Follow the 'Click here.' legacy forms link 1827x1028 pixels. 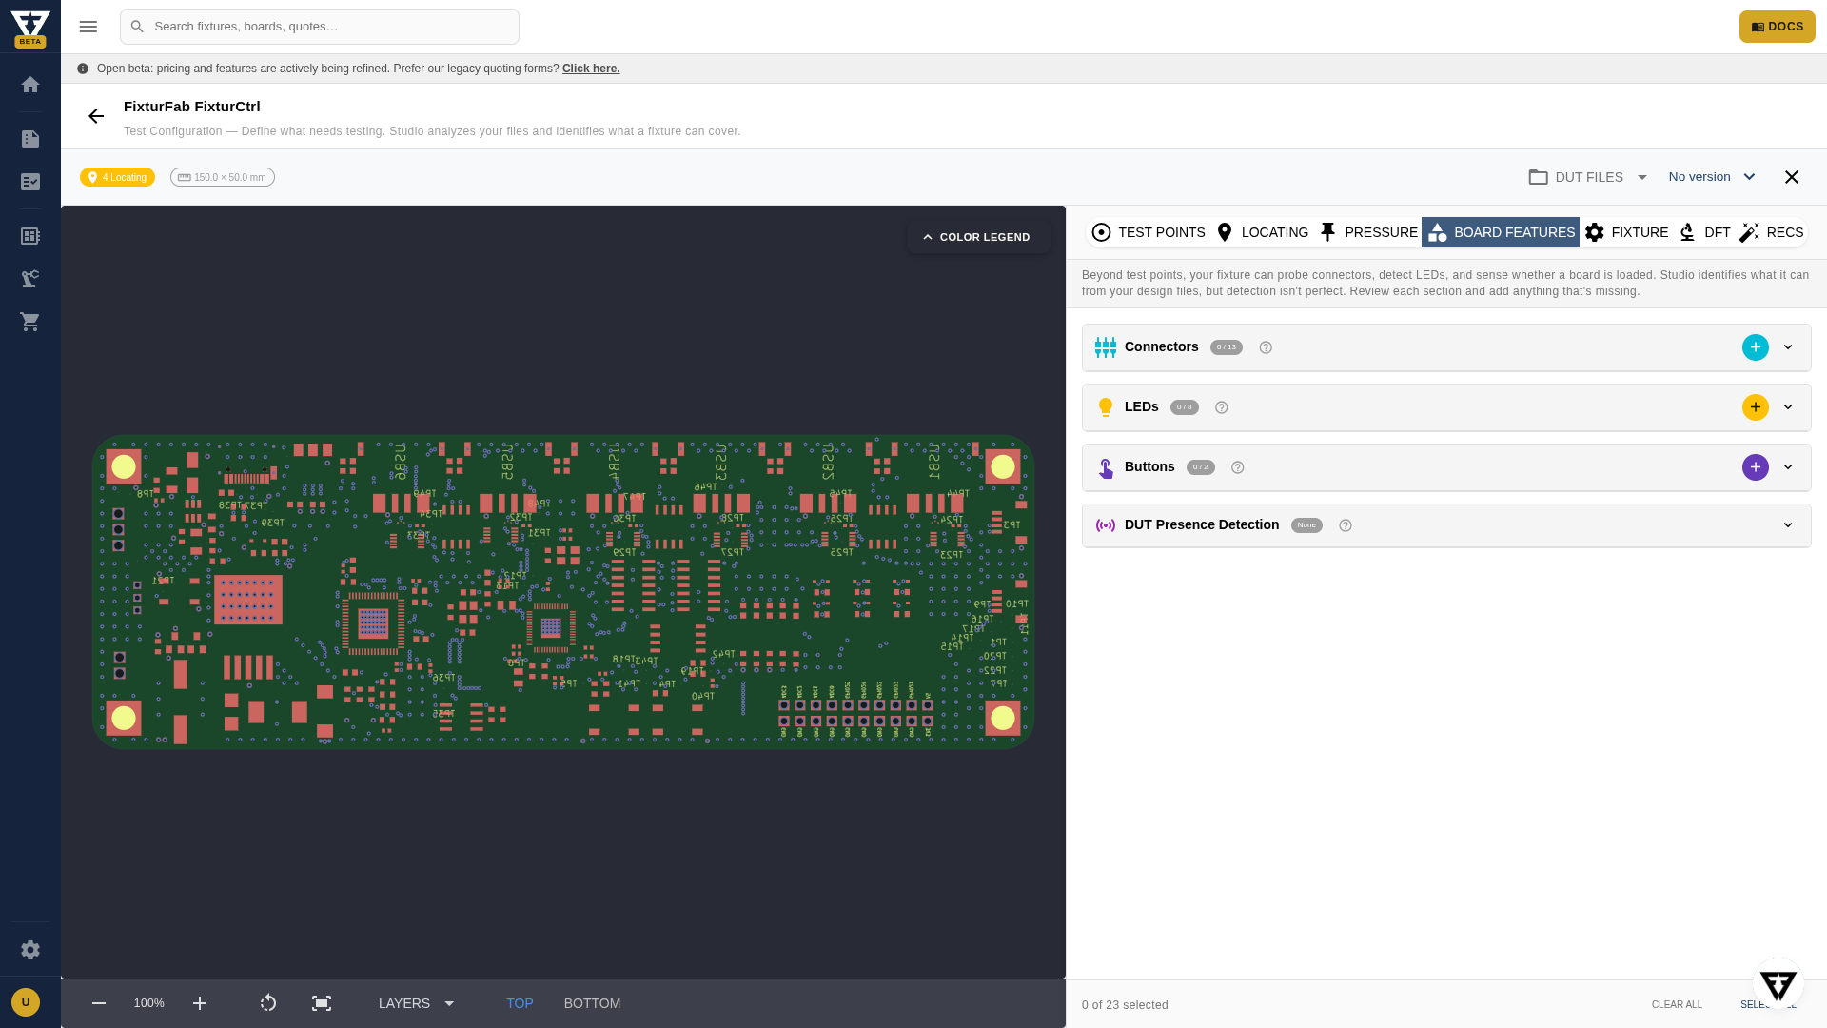pos(591,69)
